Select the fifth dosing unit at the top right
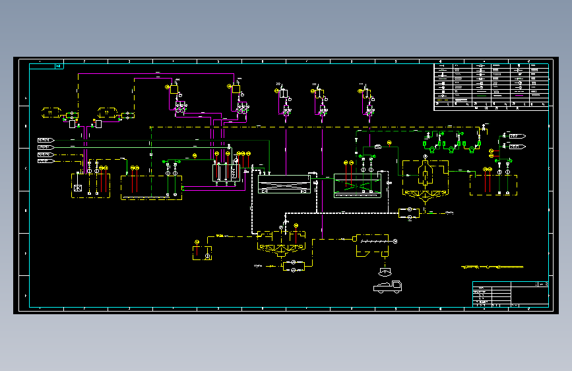The height and width of the screenshot is (371, 572). pos(367,100)
